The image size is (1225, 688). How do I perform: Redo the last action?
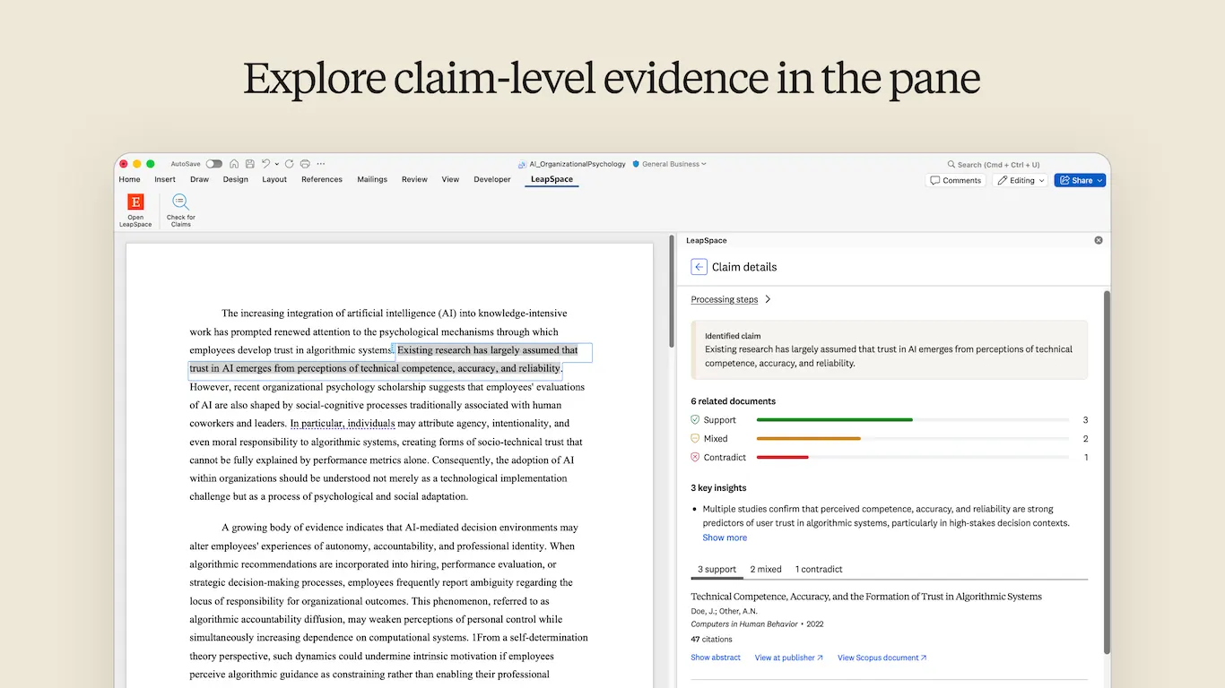coord(290,164)
